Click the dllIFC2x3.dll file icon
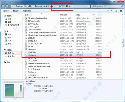Screen dimensions: 125x102 [x=26, y=41]
